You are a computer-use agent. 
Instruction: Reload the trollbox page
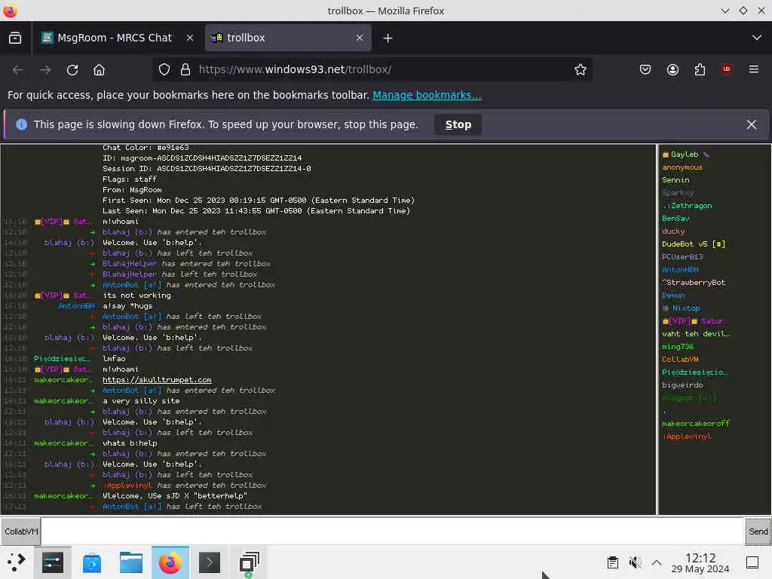[x=72, y=70]
